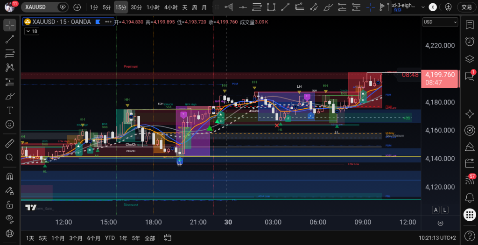Open the XAUUSD legend more options menu
The width and height of the screenshot is (478, 245).
tap(108, 21)
